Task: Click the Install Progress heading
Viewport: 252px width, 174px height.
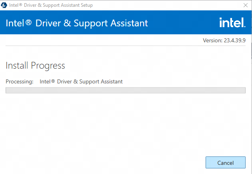Action: tap(35, 65)
